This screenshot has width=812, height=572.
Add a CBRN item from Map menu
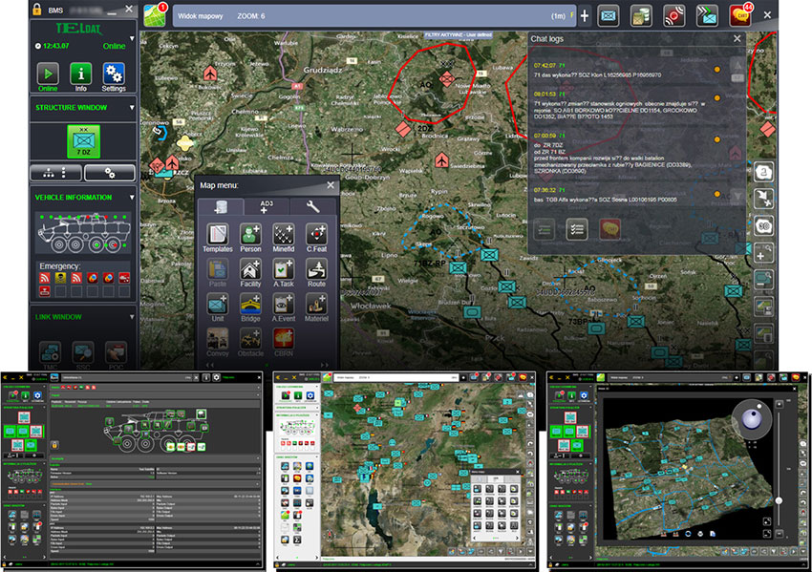pyautogui.click(x=284, y=342)
